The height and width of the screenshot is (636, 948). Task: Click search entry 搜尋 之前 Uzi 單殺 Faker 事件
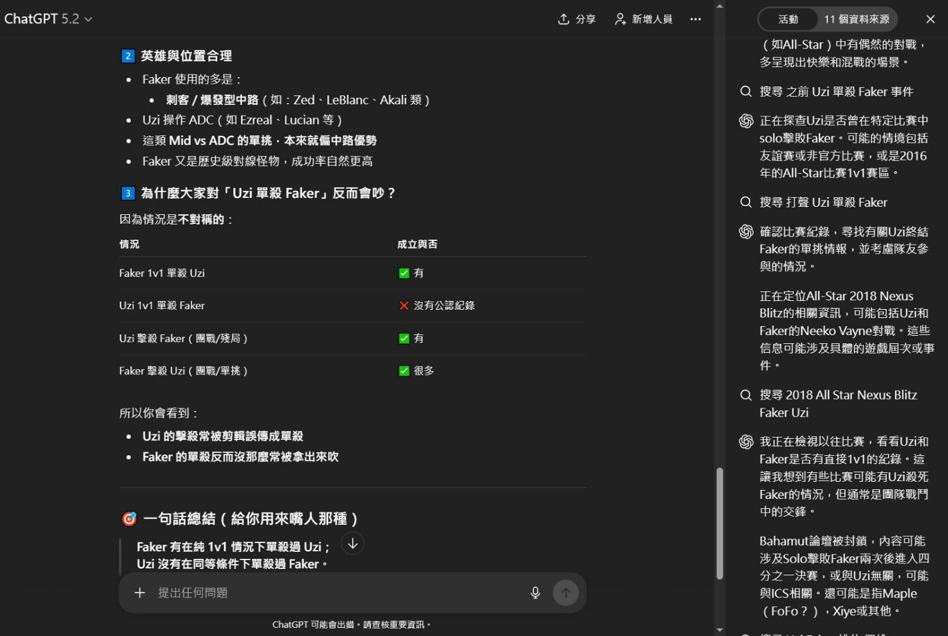[836, 92]
